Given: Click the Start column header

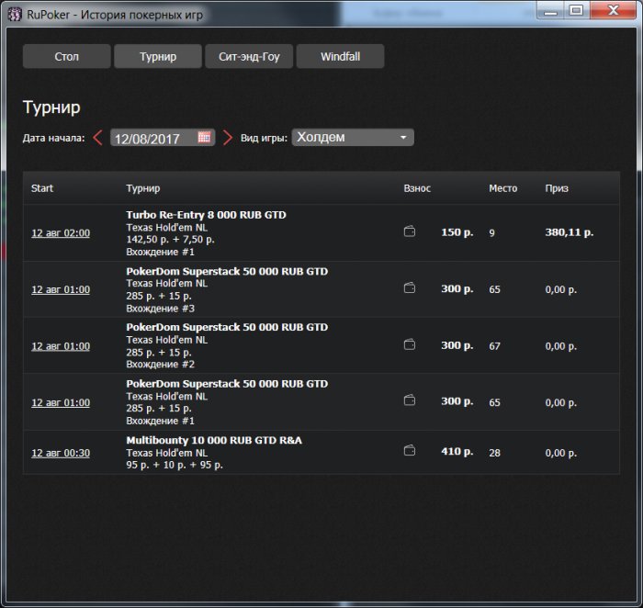Looking at the screenshot, I should click(x=42, y=188).
